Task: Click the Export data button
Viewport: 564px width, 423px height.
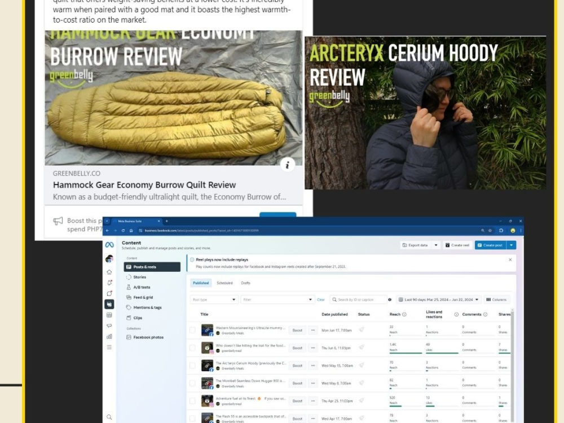Action: click(x=416, y=245)
